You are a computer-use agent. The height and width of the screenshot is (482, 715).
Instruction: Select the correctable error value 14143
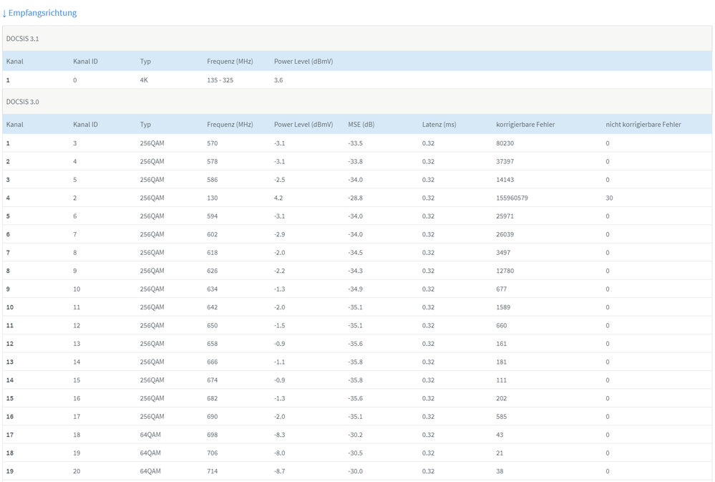click(x=505, y=180)
